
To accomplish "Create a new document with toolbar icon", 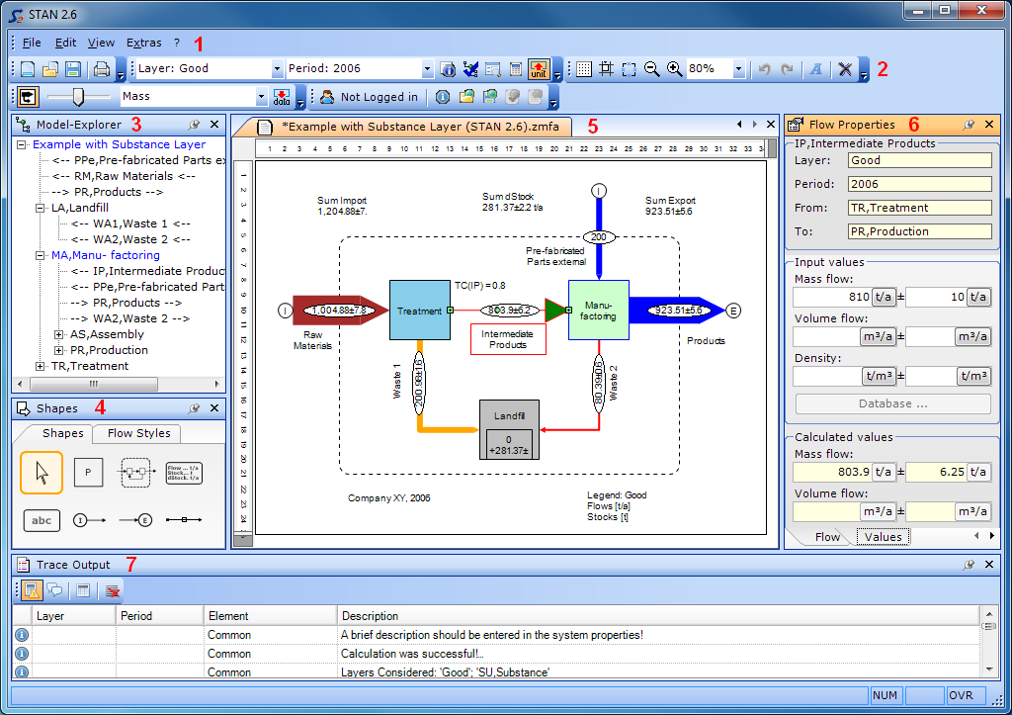I will 27,69.
